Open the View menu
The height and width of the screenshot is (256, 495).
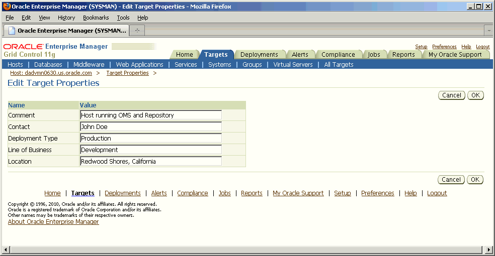click(44, 18)
